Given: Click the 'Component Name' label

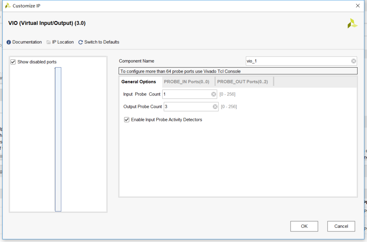Looking at the screenshot, I should coord(137,61).
